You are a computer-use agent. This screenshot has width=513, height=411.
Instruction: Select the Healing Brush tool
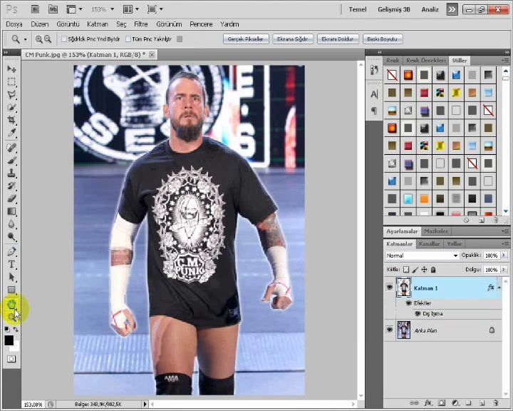(x=11, y=148)
